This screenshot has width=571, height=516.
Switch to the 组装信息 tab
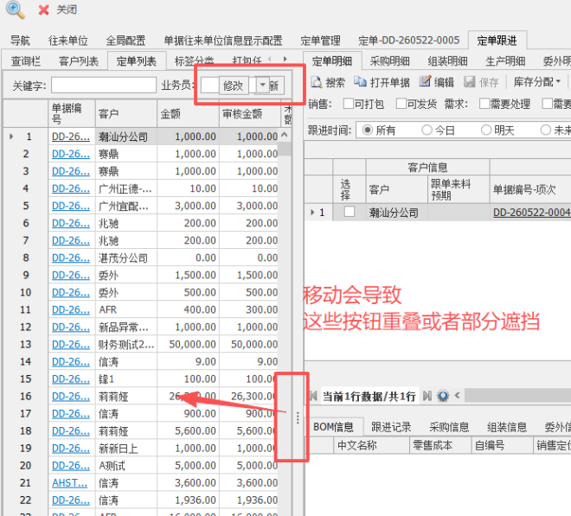507,427
